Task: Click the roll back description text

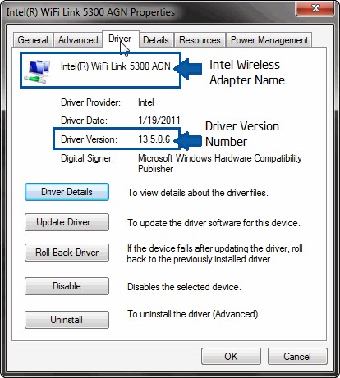Action: click(215, 253)
